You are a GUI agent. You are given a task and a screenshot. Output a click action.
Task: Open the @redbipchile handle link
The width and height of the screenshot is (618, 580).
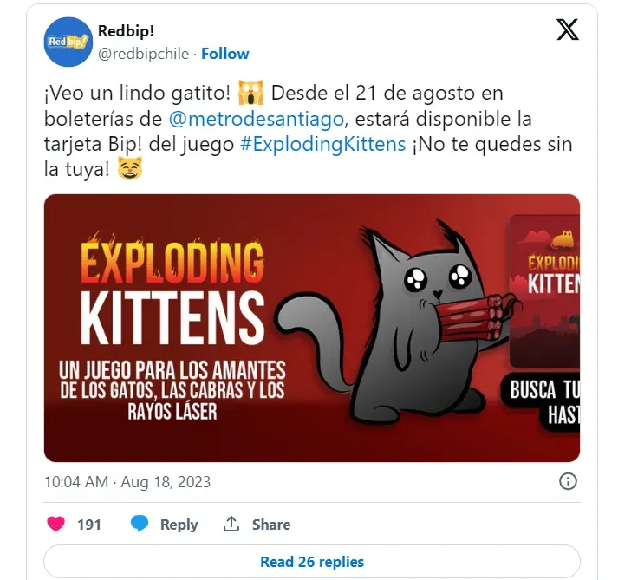pos(144,54)
